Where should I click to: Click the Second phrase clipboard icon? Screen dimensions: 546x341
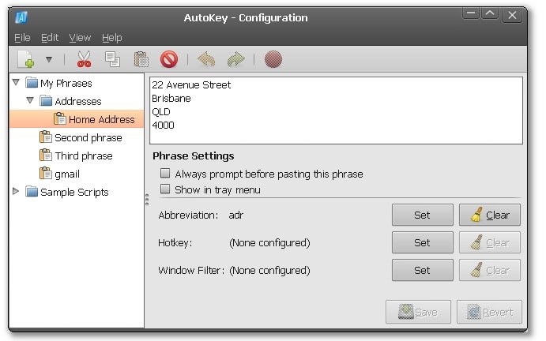click(46, 137)
